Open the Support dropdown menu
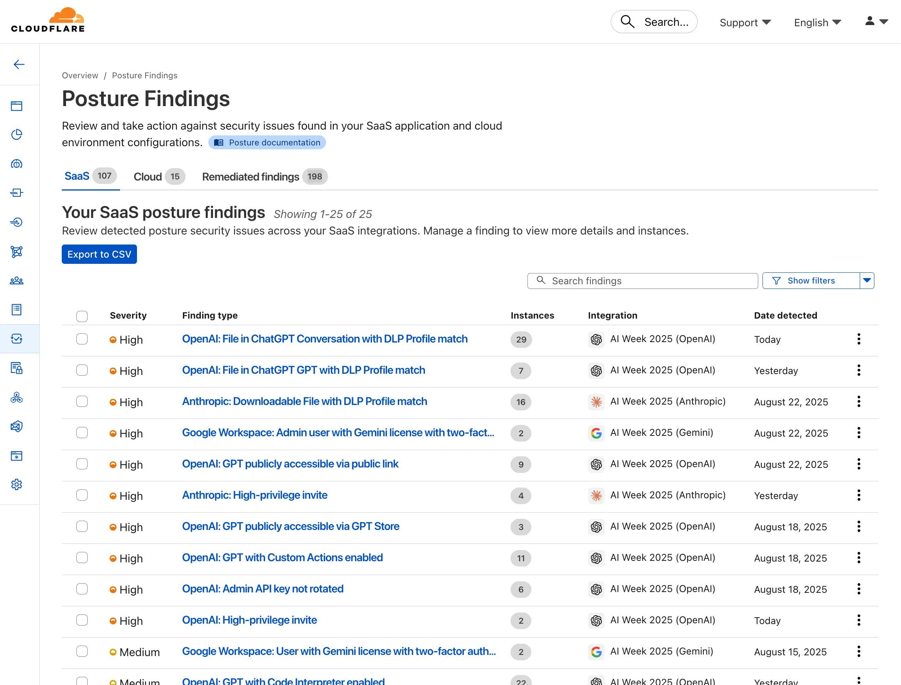The image size is (901, 685). pyautogui.click(x=745, y=22)
